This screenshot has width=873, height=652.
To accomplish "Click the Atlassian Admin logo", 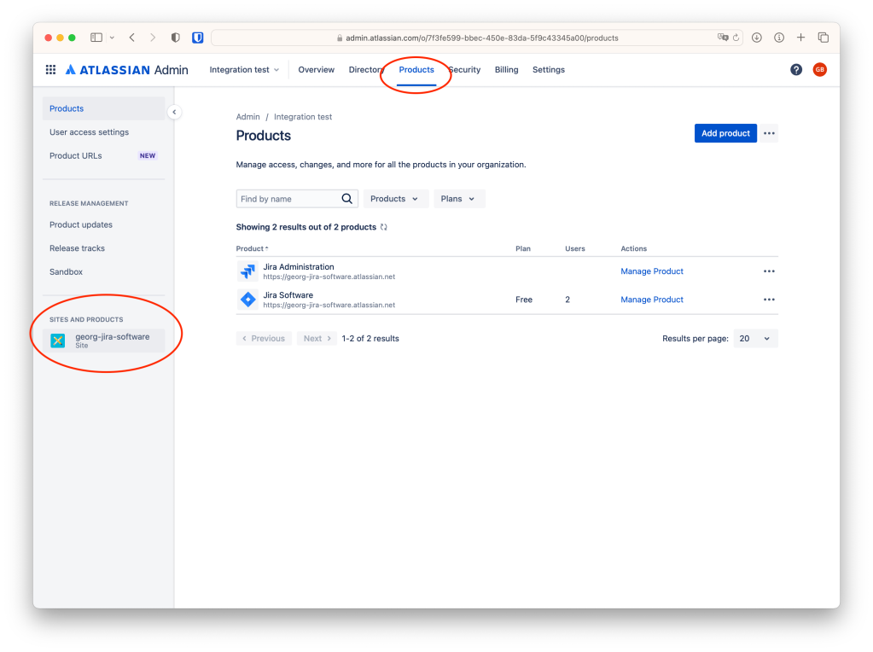I will click(127, 70).
